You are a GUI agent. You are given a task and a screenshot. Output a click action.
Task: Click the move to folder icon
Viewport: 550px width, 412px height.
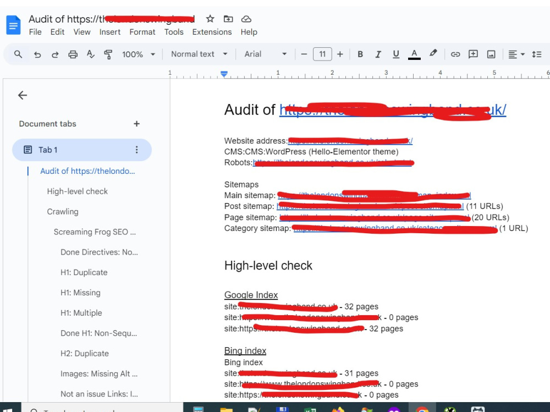(228, 19)
